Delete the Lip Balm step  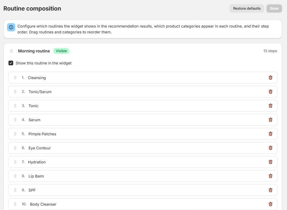[271, 176]
